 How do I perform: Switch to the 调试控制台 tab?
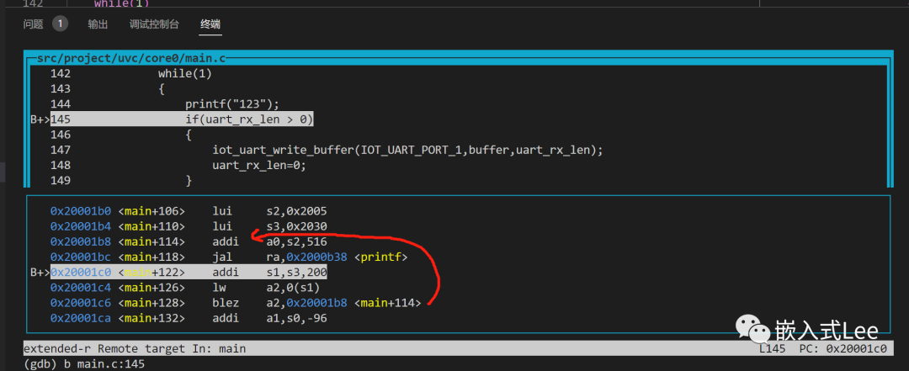pyautogui.click(x=154, y=24)
